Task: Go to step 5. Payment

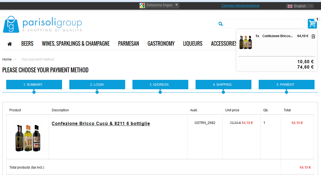Action: [286, 84]
